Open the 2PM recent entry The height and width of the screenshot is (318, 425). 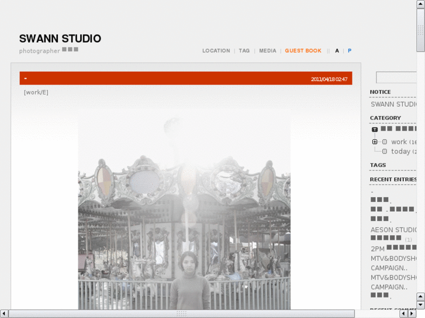393,249
